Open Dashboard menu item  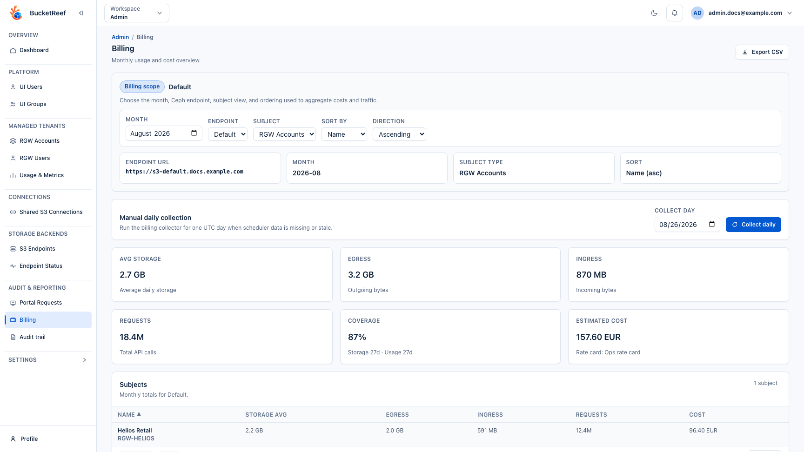point(48,50)
